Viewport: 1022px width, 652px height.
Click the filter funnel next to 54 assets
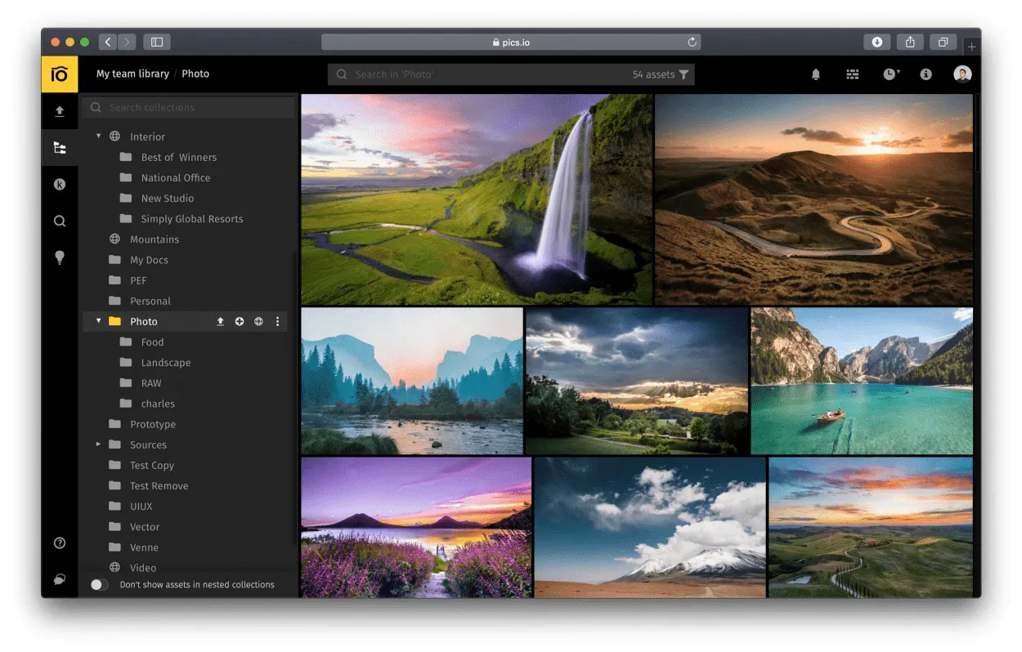click(x=683, y=74)
